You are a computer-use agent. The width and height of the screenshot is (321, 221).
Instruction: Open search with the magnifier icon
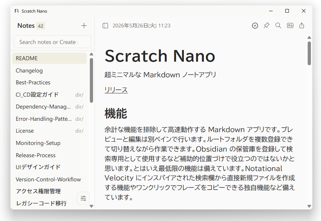[x=278, y=26]
